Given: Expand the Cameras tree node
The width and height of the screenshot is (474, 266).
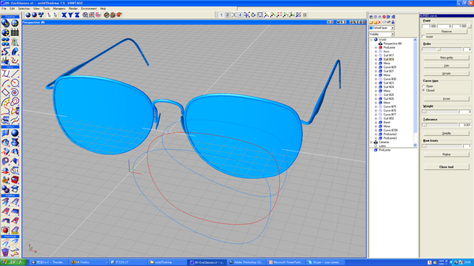Looking at the screenshot, I should click(372, 142).
